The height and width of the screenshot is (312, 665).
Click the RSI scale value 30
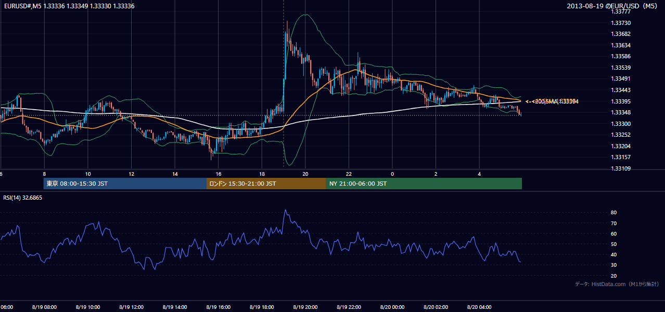point(613,265)
